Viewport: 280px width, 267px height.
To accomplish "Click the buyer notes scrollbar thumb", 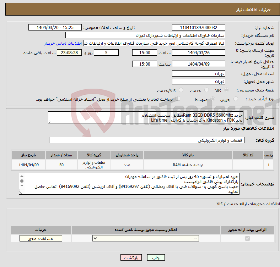I will click(22, 181).
